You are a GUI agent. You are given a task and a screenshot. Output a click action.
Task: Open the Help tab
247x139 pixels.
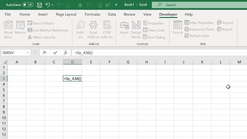pos(189,14)
